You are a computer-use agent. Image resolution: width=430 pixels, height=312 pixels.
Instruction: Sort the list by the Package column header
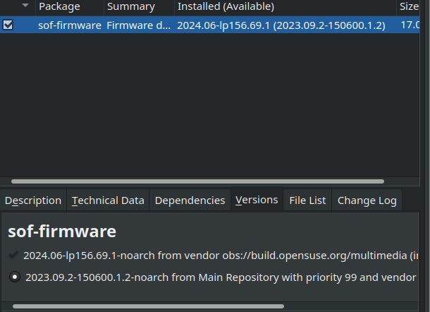coord(59,6)
